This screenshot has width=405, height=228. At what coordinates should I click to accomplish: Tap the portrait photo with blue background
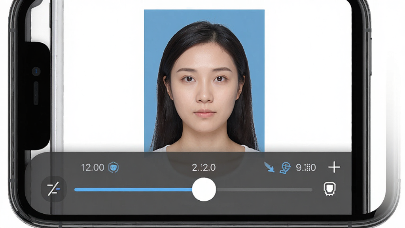204,80
